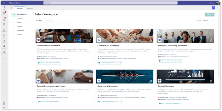
Task: Click the Client Project Workspace title
Action: click(x=108, y=46)
